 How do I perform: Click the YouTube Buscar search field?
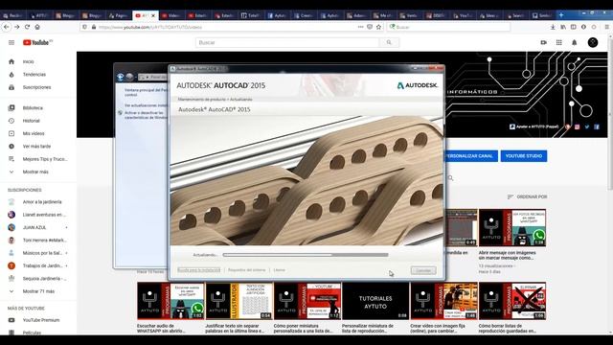(x=287, y=42)
